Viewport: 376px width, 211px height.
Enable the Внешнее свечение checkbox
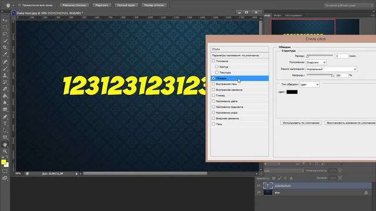tap(213, 118)
